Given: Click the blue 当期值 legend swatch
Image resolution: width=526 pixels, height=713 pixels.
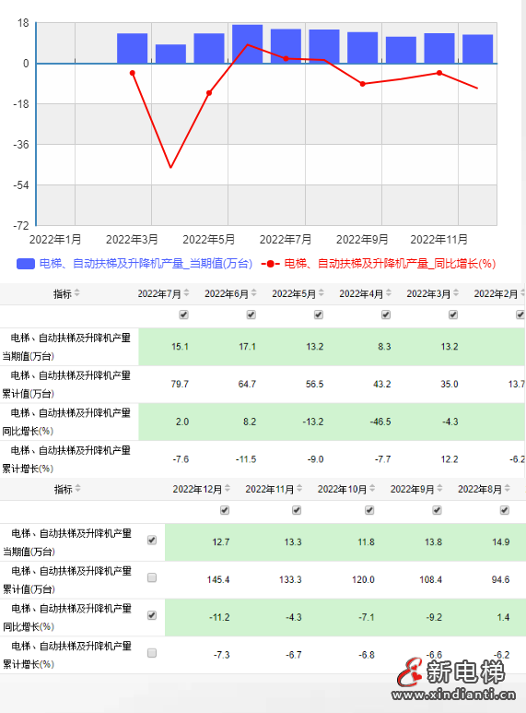Looking at the screenshot, I should pyautogui.click(x=26, y=264).
